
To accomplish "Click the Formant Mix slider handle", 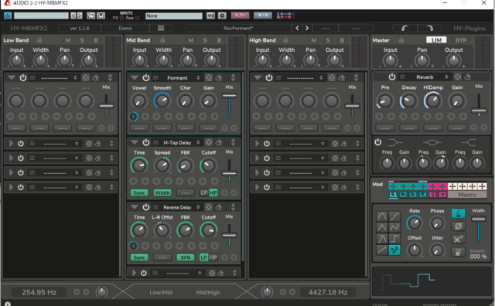I will click(229, 96).
